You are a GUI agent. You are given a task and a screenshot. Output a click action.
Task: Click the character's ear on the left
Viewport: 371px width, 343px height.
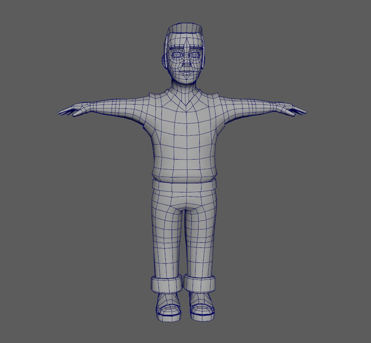(x=164, y=62)
